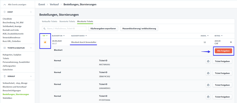Sort by Betrag column header

[218, 36]
